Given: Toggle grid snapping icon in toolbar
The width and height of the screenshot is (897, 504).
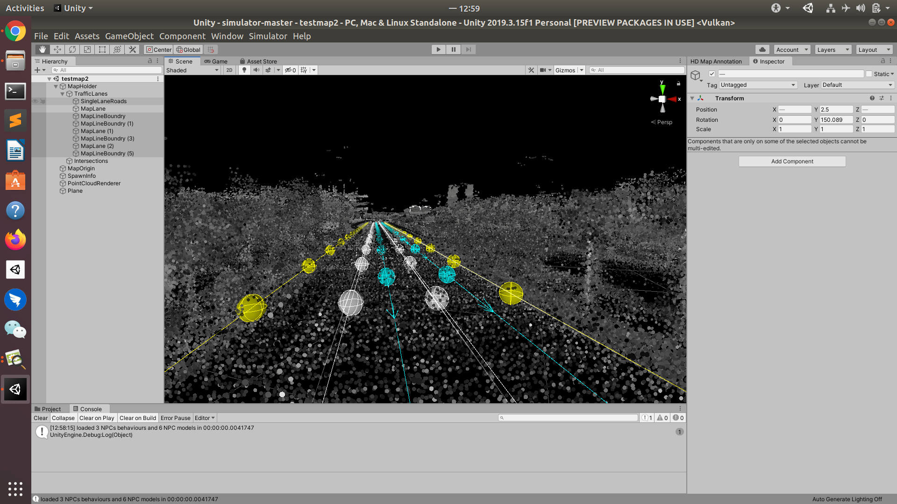Looking at the screenshot, I should [211, 49].
